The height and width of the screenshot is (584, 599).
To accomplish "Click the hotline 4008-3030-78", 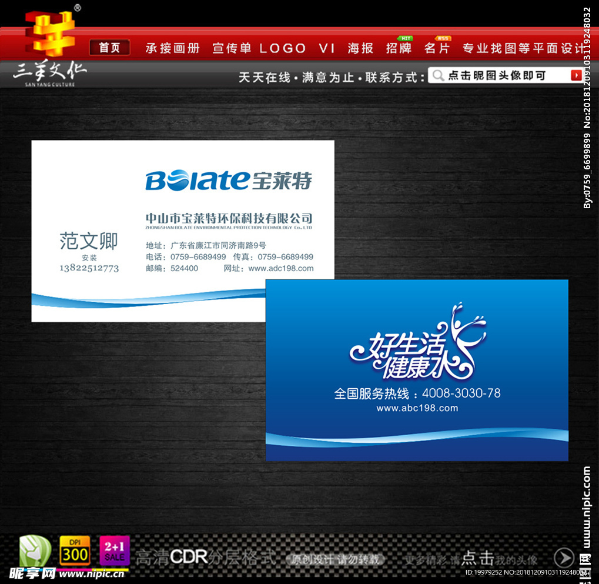I will 461,393.
